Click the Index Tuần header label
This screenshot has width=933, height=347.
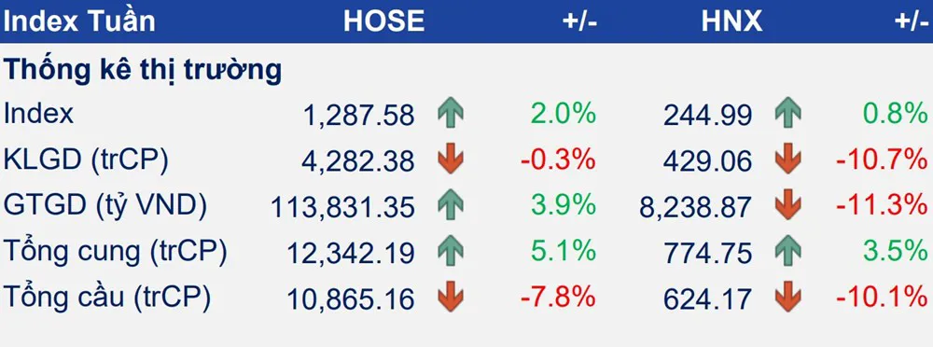[x=79, y=21]
